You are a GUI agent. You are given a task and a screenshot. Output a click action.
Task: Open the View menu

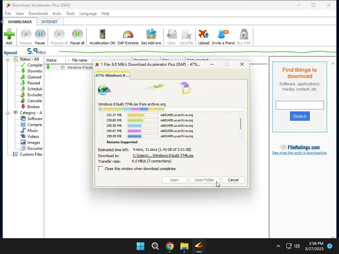point(20,13)
